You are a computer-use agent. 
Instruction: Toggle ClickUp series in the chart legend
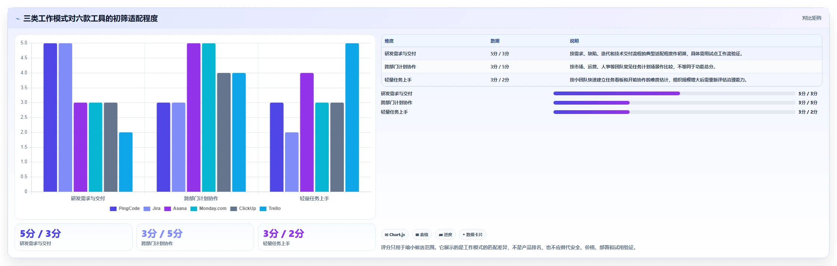pyautogui.click(x=243, y=208)
